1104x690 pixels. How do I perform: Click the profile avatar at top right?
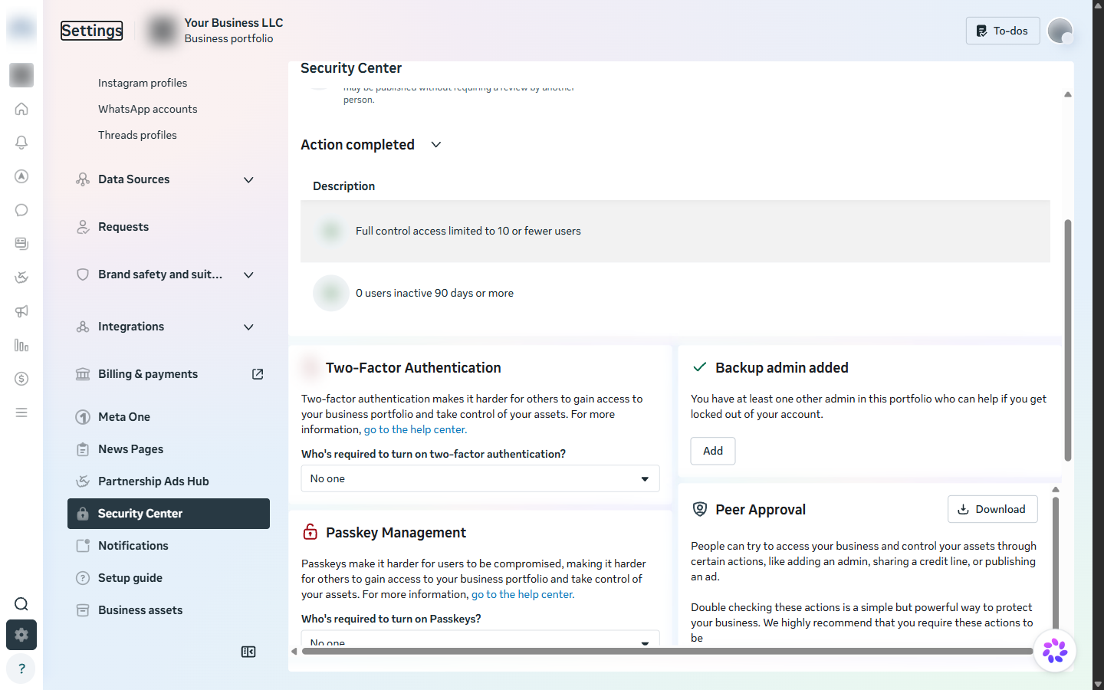[x=1060, y=31]
